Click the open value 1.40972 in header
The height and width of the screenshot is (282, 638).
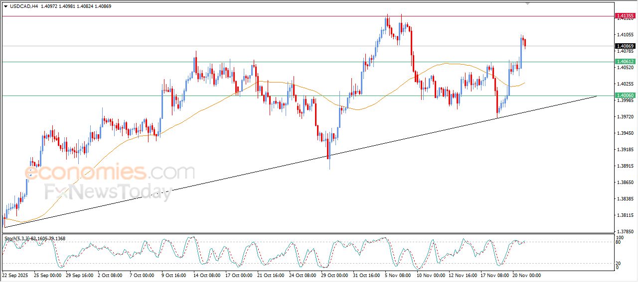pos(49,6)
